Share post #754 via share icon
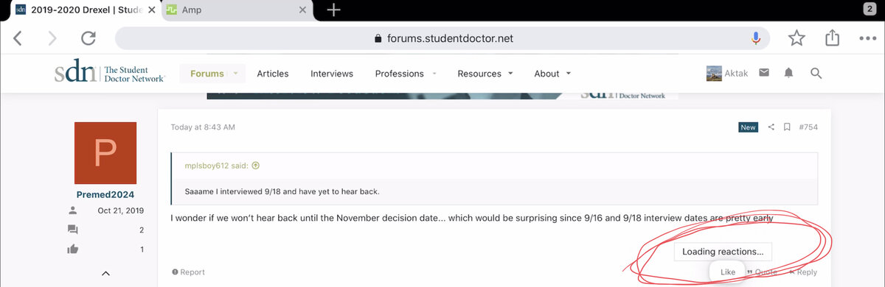Viewport: 885px width, 287px height. 771,127
